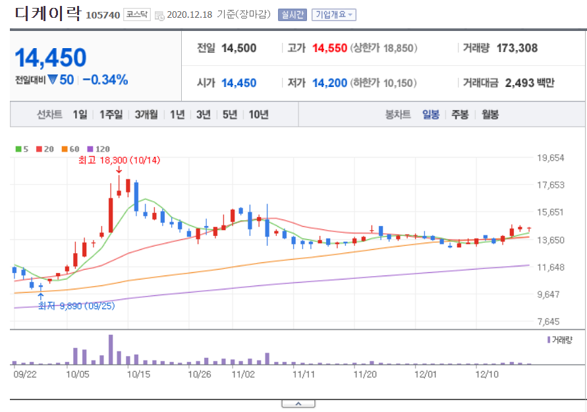Click the 거래대금 value 2,493 백만
Viewport: 587px width, 412px height.
(x=530, y=83)
